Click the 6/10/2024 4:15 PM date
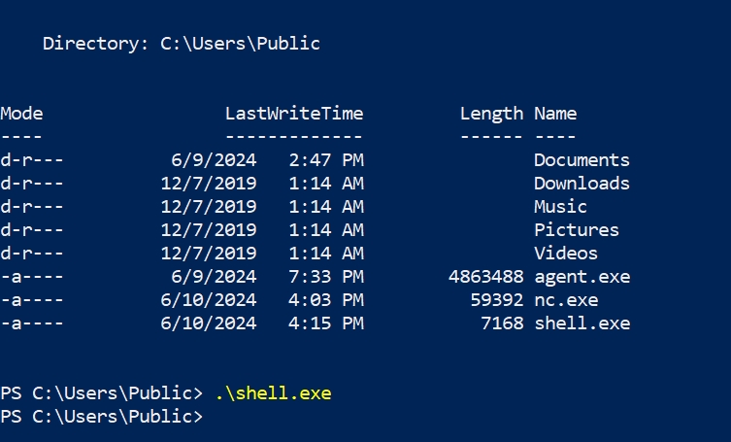The image size is (731, 442). [x=262, y=323]
